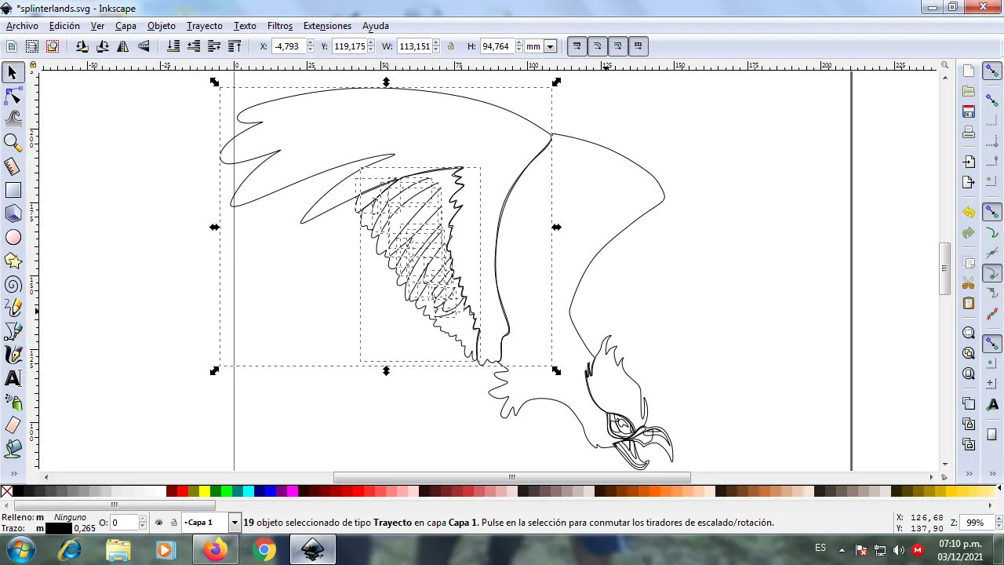Pick the Rectangle drawing tool
This screenshot has width=1004, height=565.
[x=13, y=190]
